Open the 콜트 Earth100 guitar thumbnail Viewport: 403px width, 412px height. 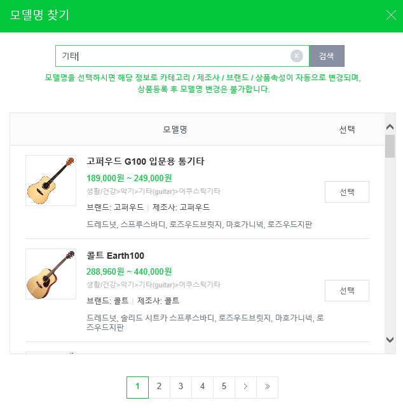(x=51, y=274)
